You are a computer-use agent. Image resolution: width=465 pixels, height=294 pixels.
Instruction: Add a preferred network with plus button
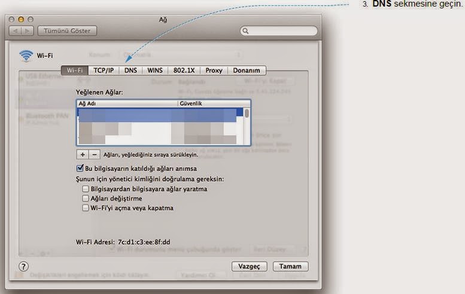point(83,155)
